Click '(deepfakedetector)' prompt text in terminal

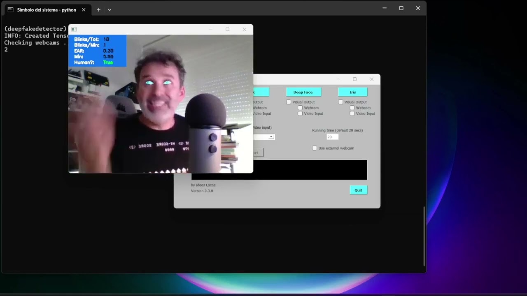[x=35, y=29]
